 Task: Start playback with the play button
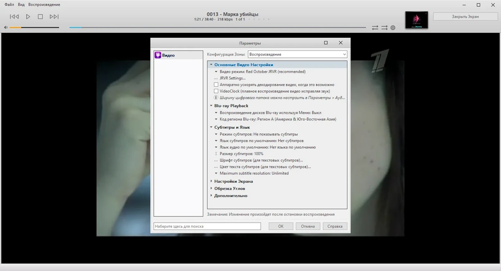28,17
